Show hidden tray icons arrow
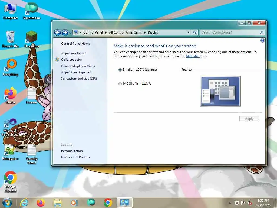The width and height of the screenshot is (277, 208). coord(230,203)
